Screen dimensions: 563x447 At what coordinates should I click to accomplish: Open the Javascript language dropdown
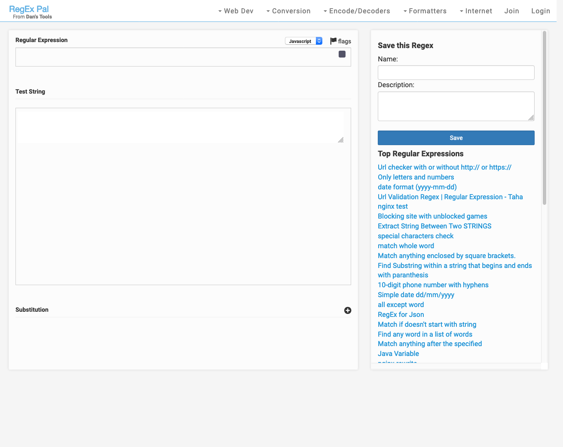tap(303, 41)
